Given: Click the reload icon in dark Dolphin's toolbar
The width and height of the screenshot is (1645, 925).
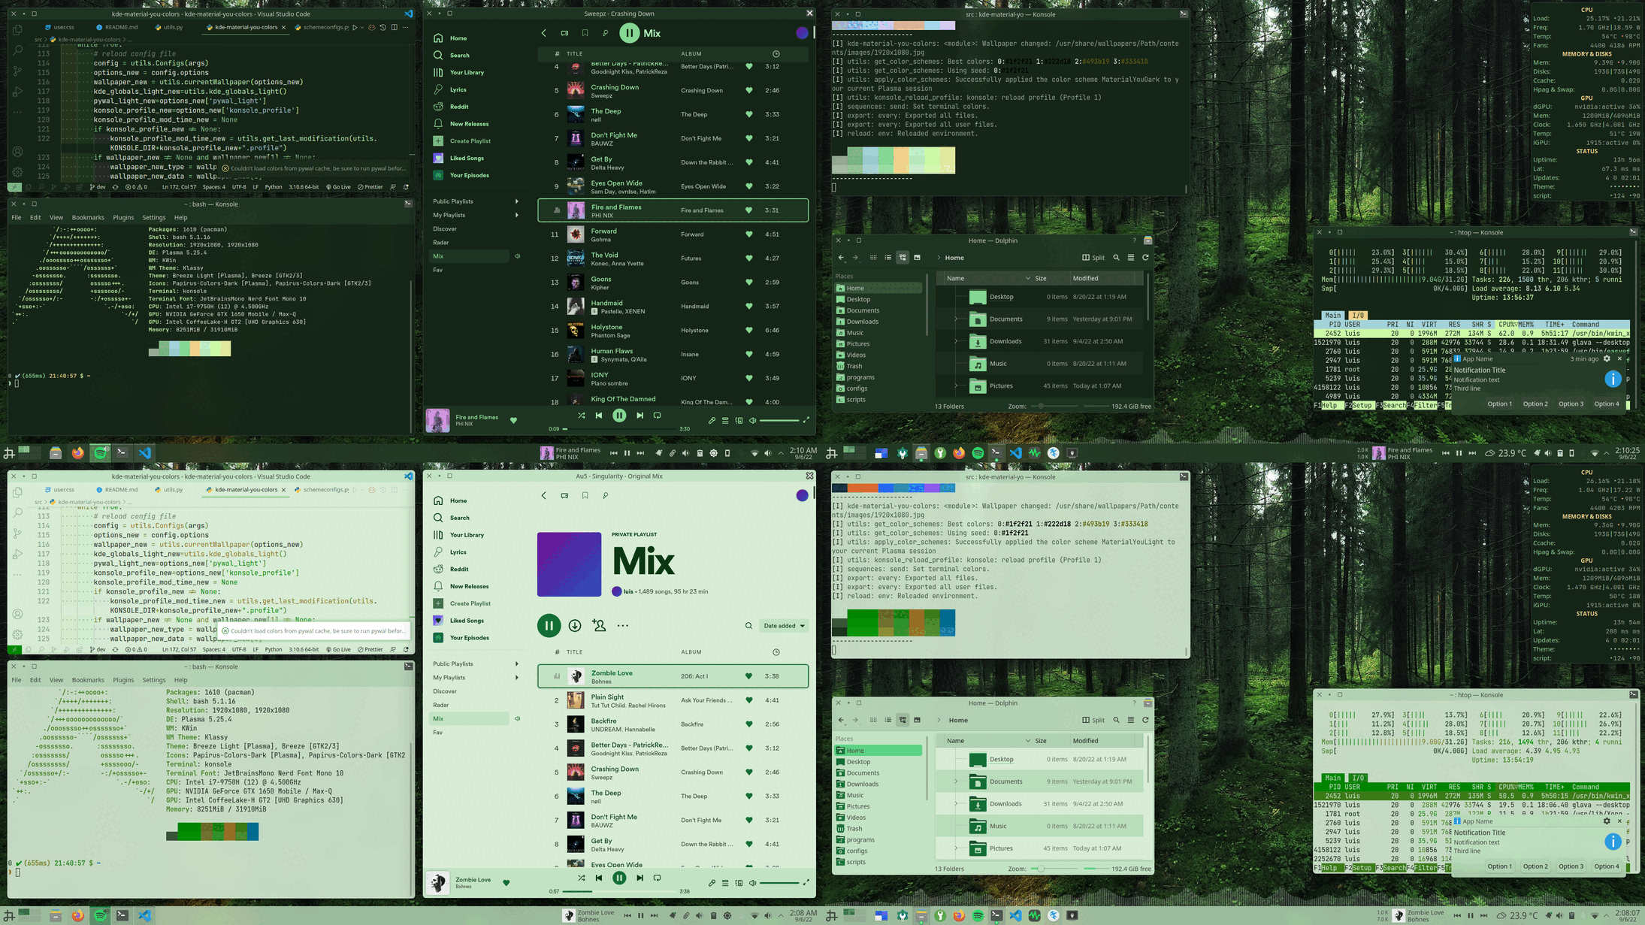Looking at the screenshot, I should click(x=1145, y=258).
